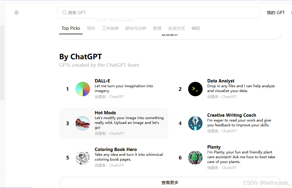The image size is (292, 188).
Task: Click rank number 1 beside DALL·E
Action: click(x=67, y=89)
